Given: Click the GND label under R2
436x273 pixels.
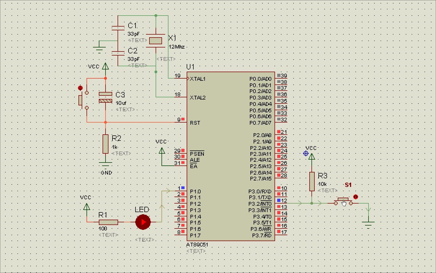Looking at the screenshot, I should pyautogui.click(x=106, y=173).
